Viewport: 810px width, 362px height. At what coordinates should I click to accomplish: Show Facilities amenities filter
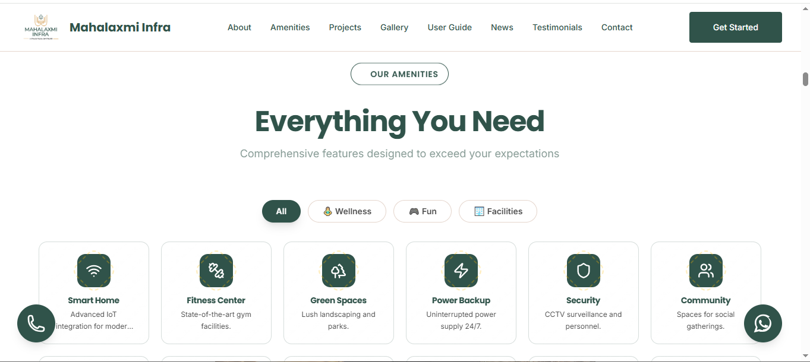(498, 211)
